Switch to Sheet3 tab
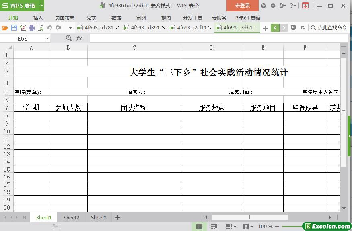Viewport: 352px width, 231px height. [99, 217]
